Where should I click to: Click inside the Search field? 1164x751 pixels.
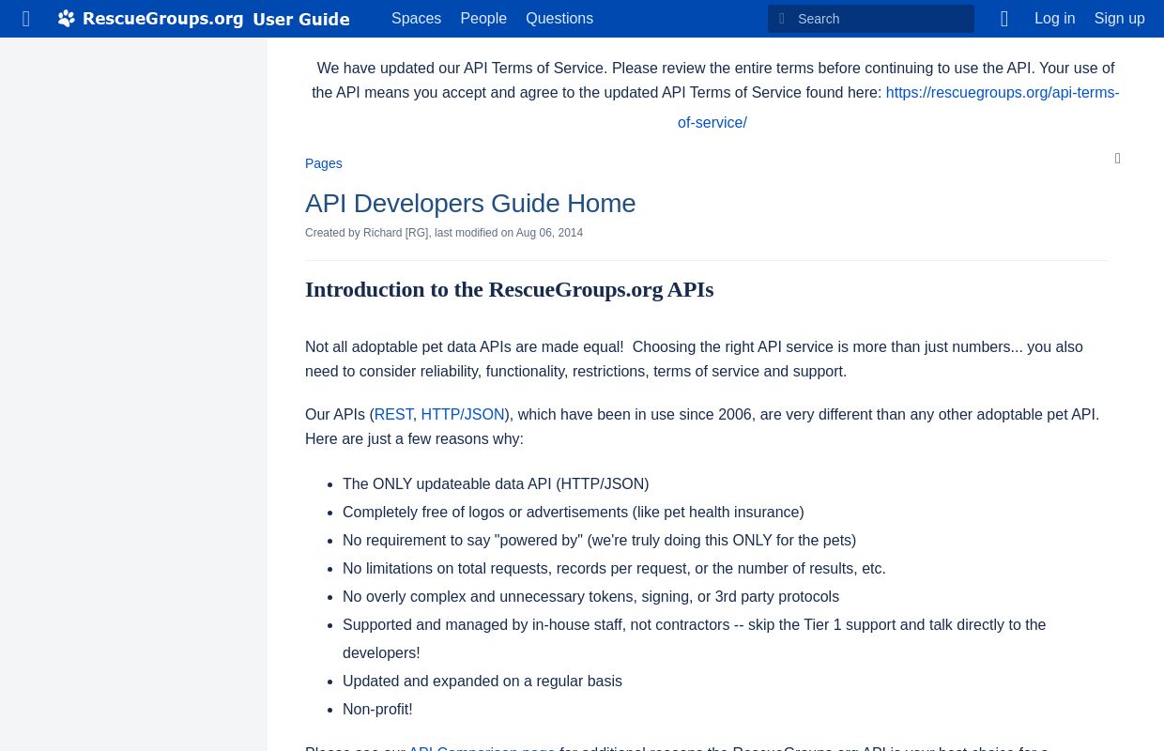pos(871,19)
